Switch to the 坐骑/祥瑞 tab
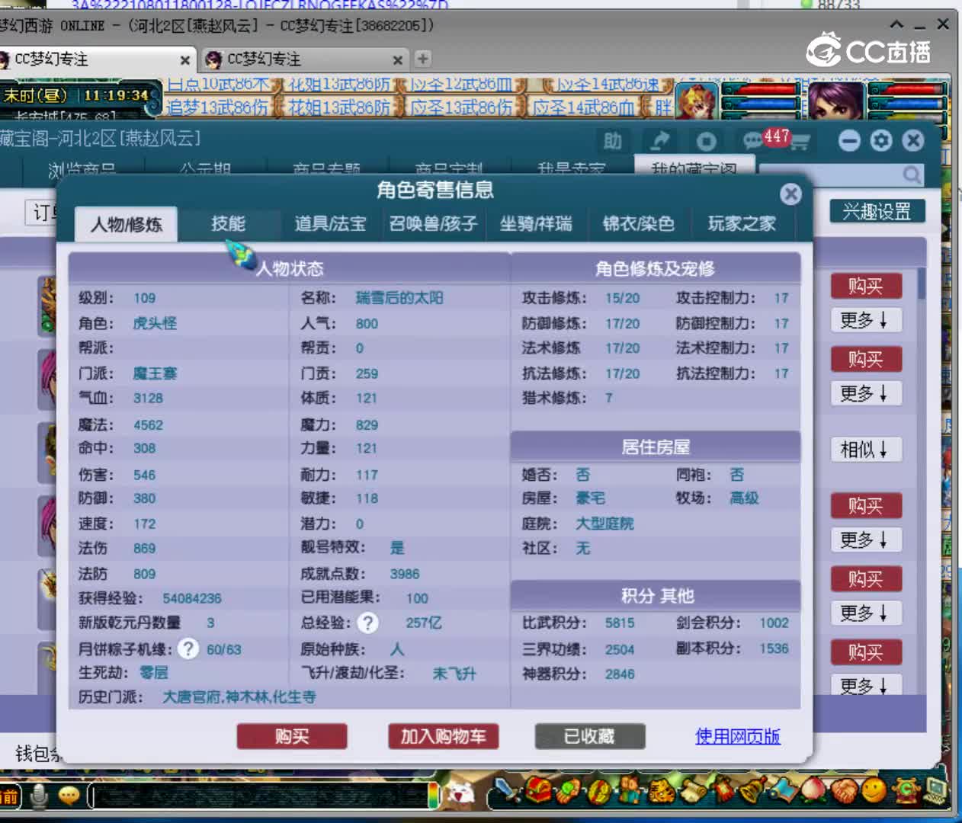The width and height of the screenshot is (962, 823). click(x=536, y=223)
